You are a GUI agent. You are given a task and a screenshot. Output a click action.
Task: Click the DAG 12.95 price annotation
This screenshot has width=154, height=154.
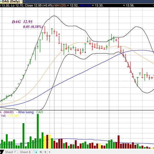coord(22,22)
